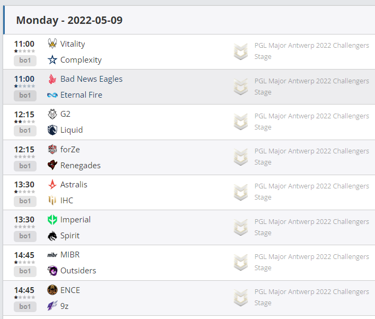Click the Complexity star logo

(x=52, y=59)
